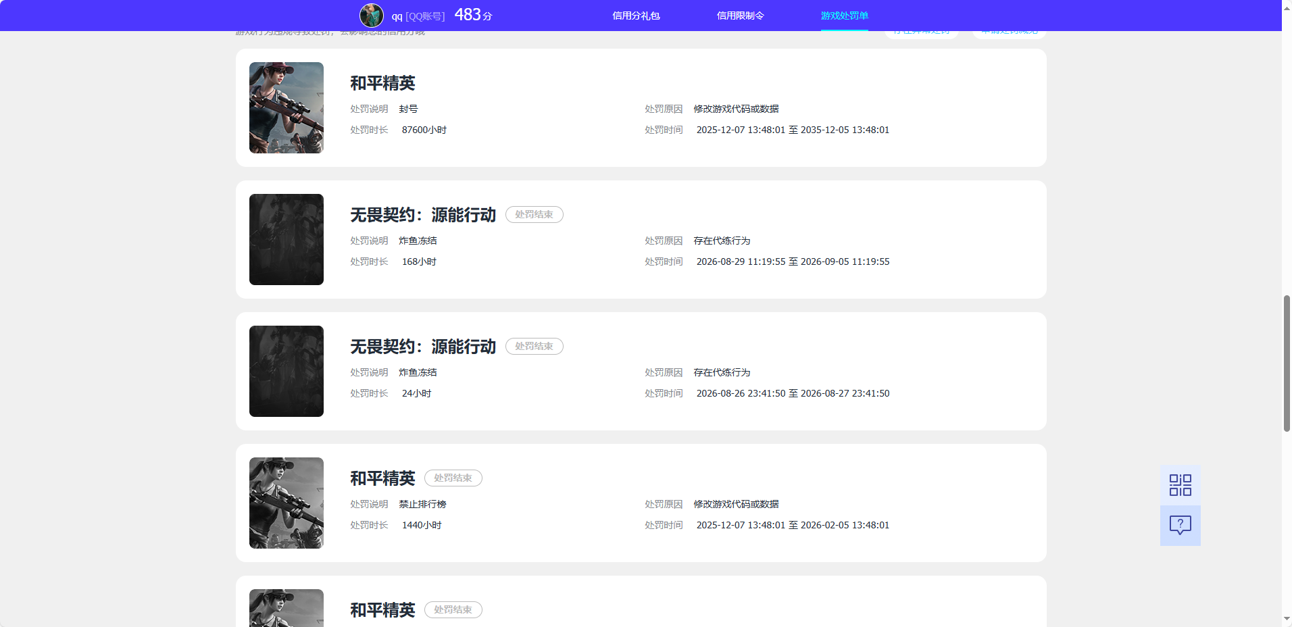
Task: Open the 无畏契约 cover image of the 168小时 record
Action: tap(287, 239)
